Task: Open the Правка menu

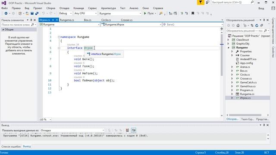Action: (16, 8)
